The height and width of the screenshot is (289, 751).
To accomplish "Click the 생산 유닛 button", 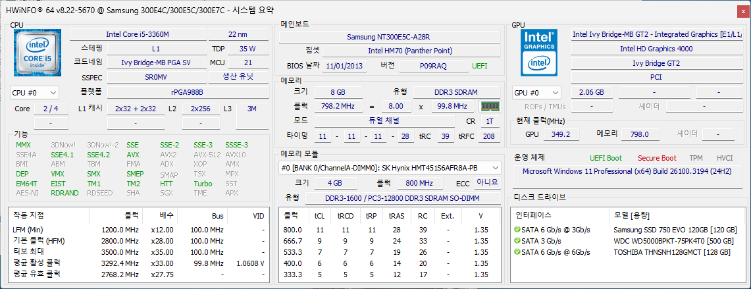I will point(238,76).
